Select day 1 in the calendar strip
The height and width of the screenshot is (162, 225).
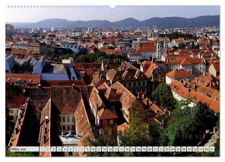[42, 149]
